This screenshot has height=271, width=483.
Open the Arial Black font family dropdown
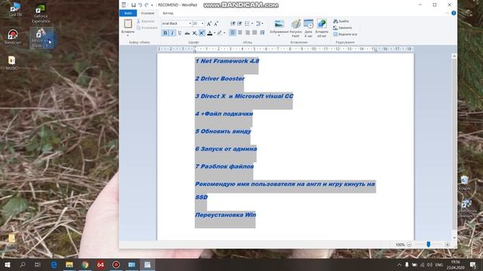[x=190, y=23]
